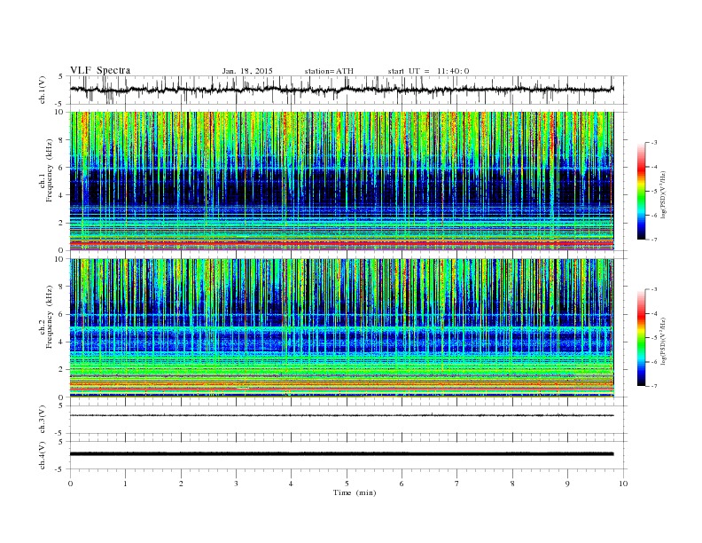Select the log(PSD) label beside ch.2 color bar
Viewport: 702px width, 543px height.
663,341
